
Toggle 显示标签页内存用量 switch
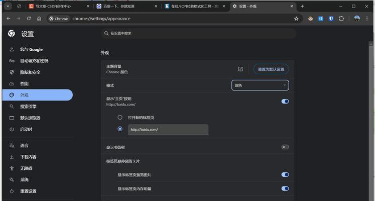(285, 188)
